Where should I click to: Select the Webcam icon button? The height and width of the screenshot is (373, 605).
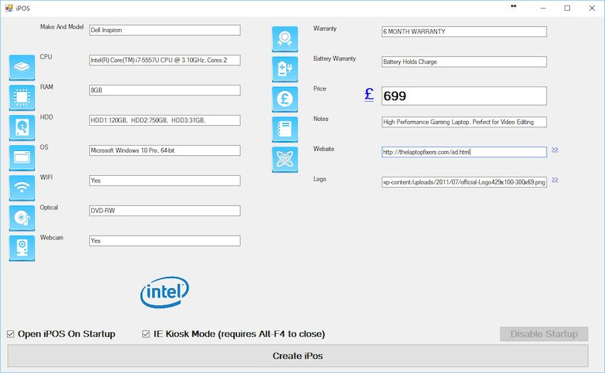(x=22, y=248)
